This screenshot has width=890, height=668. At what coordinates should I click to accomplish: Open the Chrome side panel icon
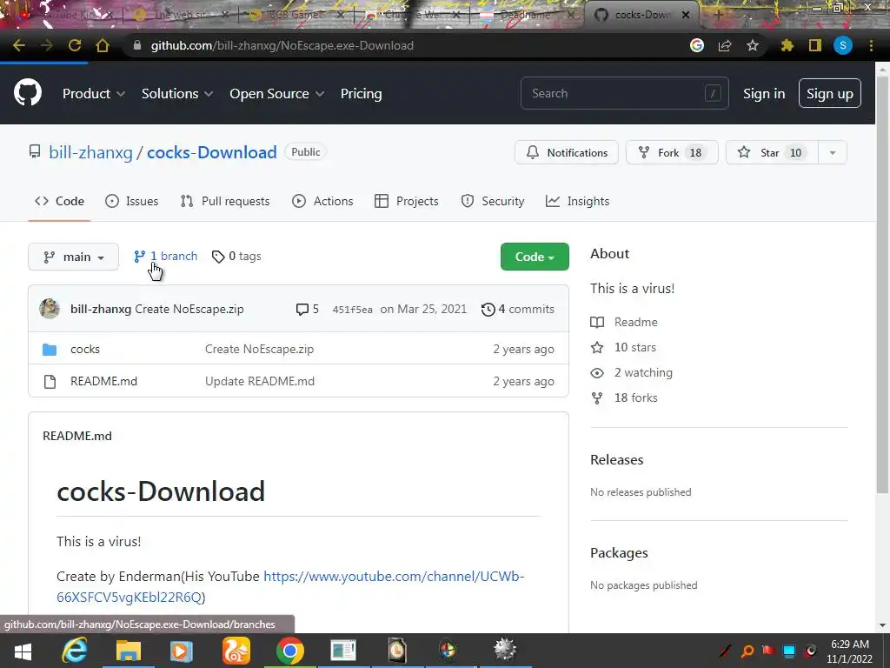815,45
